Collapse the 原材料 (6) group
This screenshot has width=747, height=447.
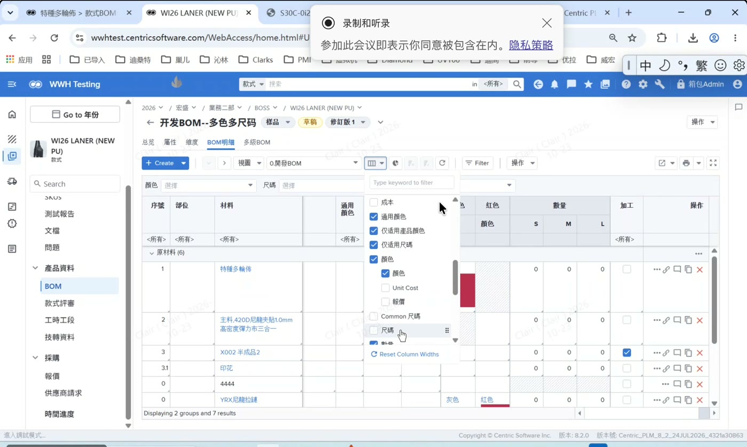pos(152,253)
